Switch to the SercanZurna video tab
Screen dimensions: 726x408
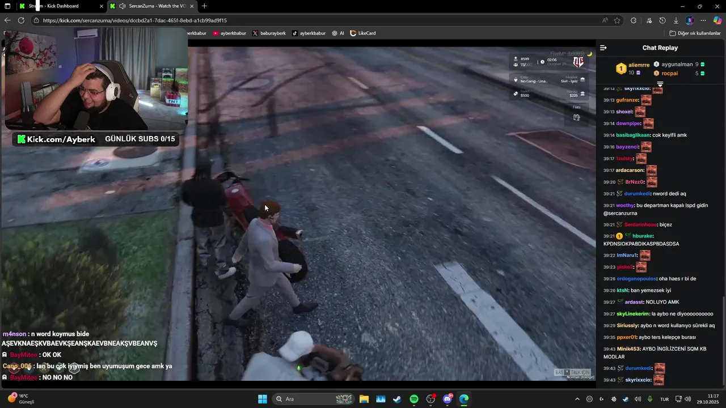pos(151,6)
